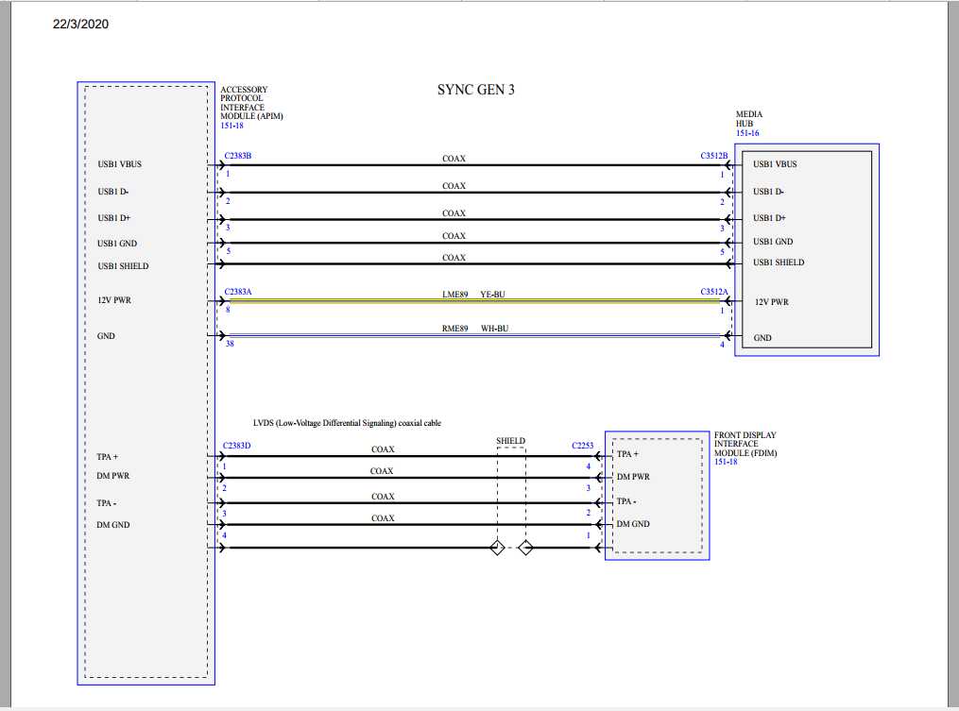Select the WH-BU wire color label
The height and width of the screenshot is (711, 959).
pos(495,329)
